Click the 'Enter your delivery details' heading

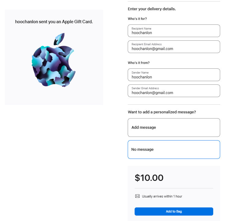click(x=152, y=9)
